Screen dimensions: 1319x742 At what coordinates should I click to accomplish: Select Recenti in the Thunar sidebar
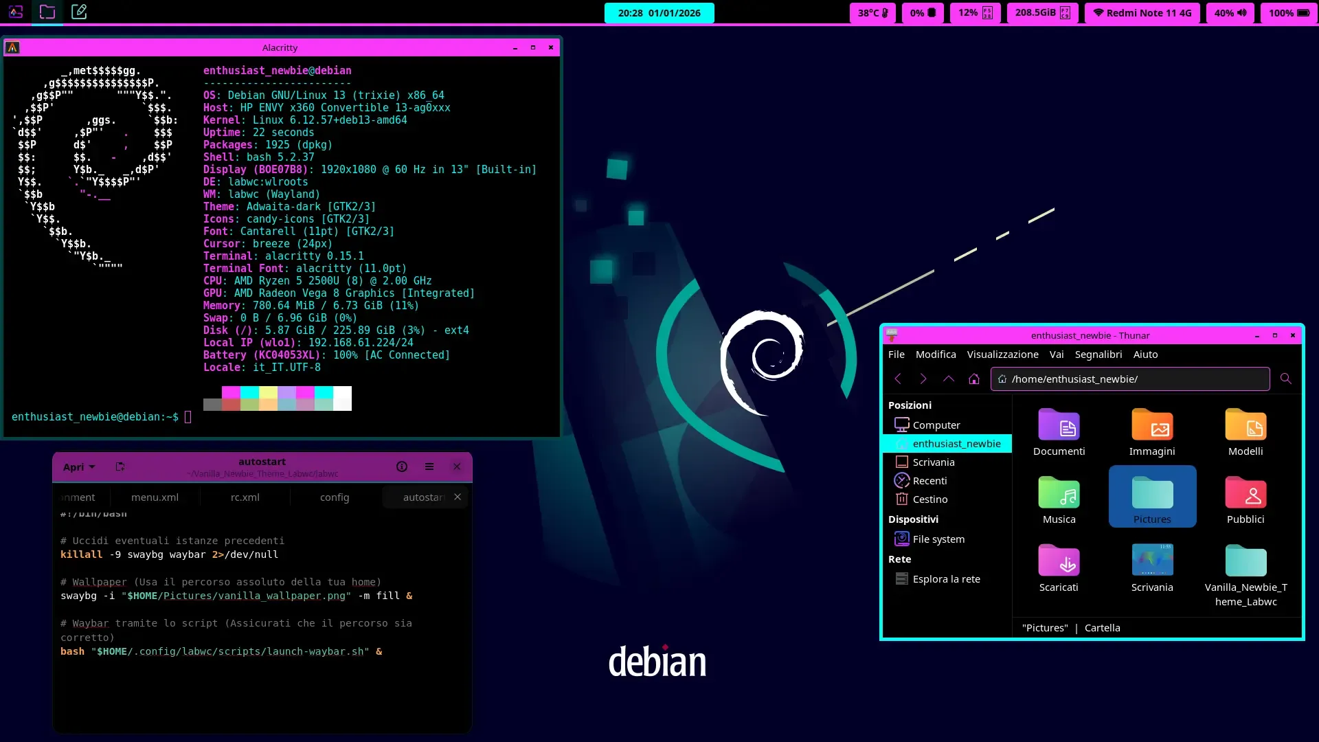click(x=929, y=480)
